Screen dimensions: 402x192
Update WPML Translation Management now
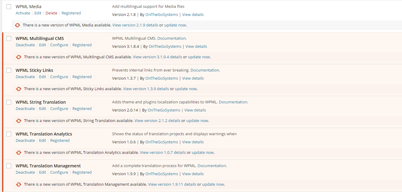pos(213,184)
